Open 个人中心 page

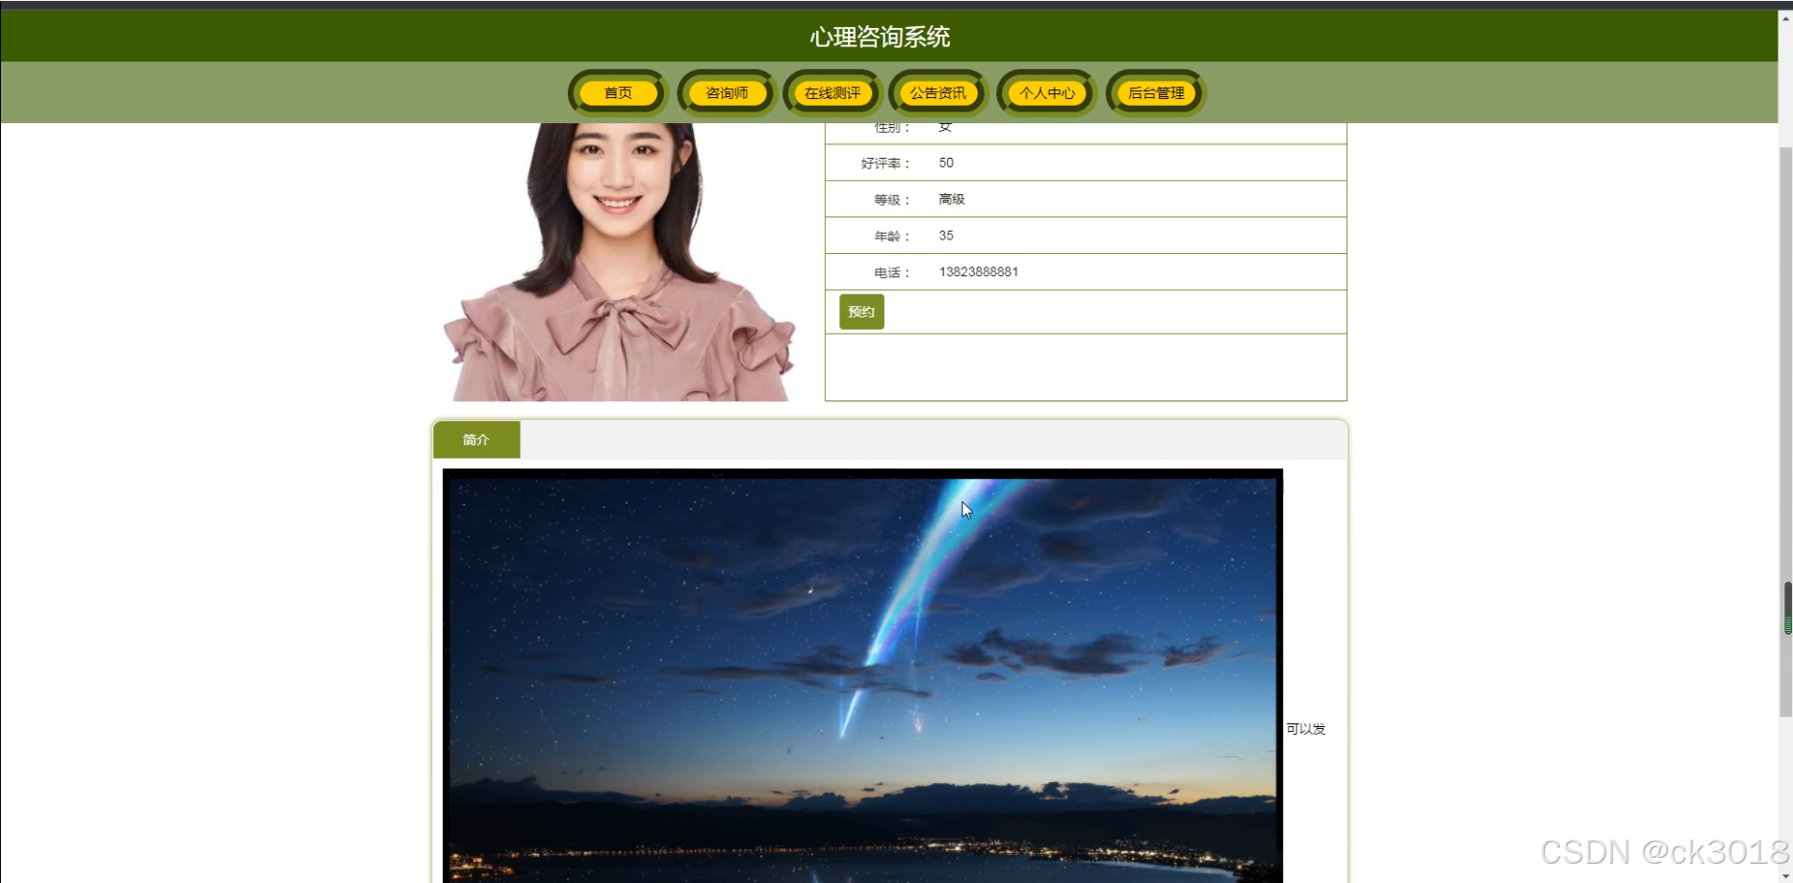click(1047, 93)
